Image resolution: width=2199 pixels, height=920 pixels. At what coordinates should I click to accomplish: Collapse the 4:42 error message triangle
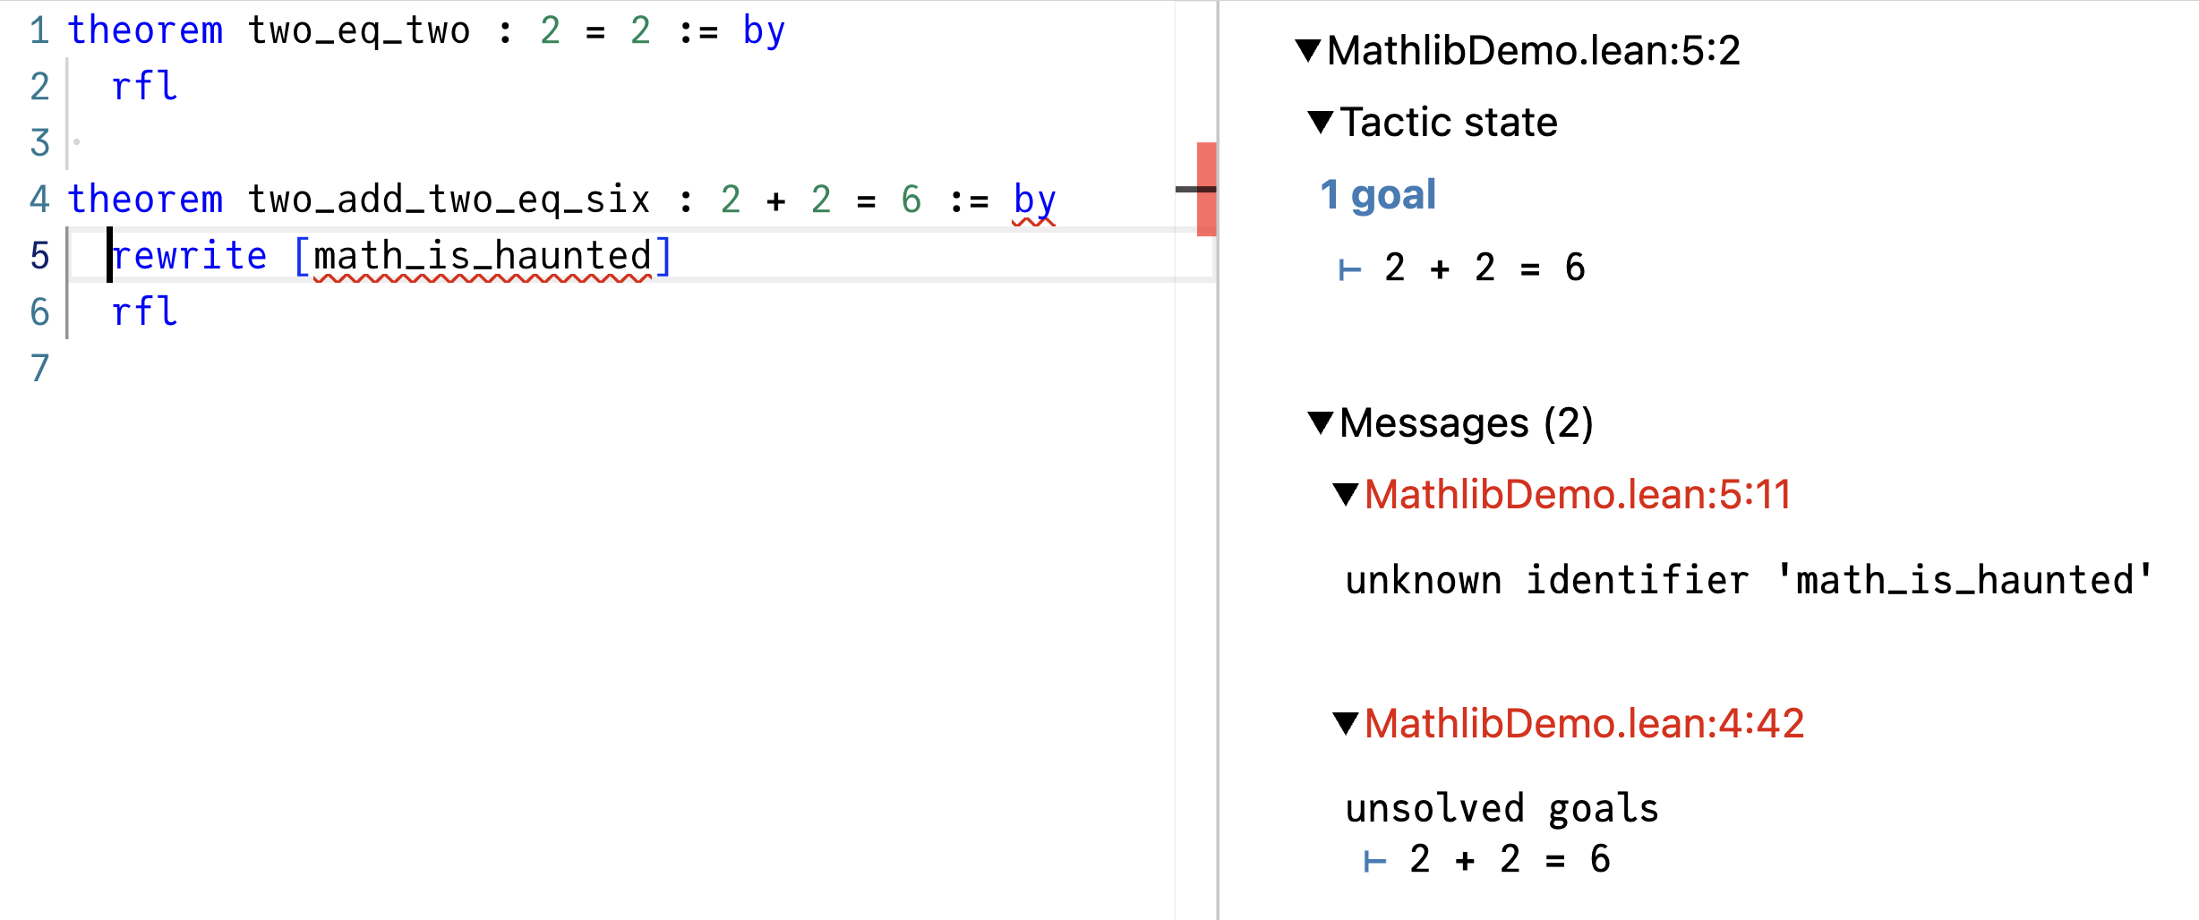(1346, 723)
